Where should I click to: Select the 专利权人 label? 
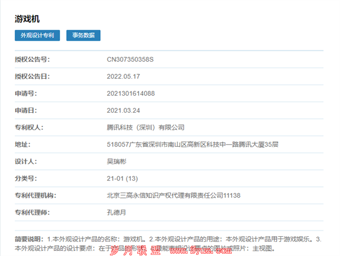pyautogui.click(x=29, y=127)
